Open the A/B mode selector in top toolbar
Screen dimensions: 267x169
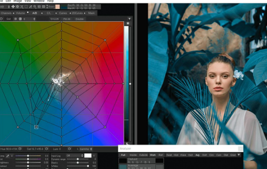click(x=5, y=7)
